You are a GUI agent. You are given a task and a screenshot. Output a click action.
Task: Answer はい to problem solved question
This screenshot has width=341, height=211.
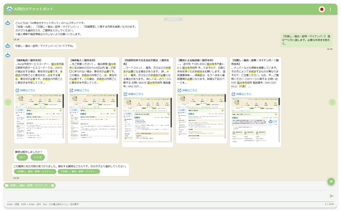coord(22,157)
